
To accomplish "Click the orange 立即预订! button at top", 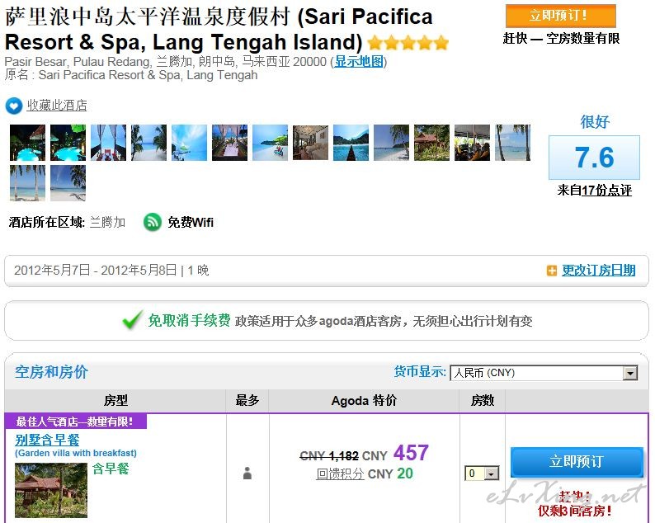I will (x=560, y=16).
